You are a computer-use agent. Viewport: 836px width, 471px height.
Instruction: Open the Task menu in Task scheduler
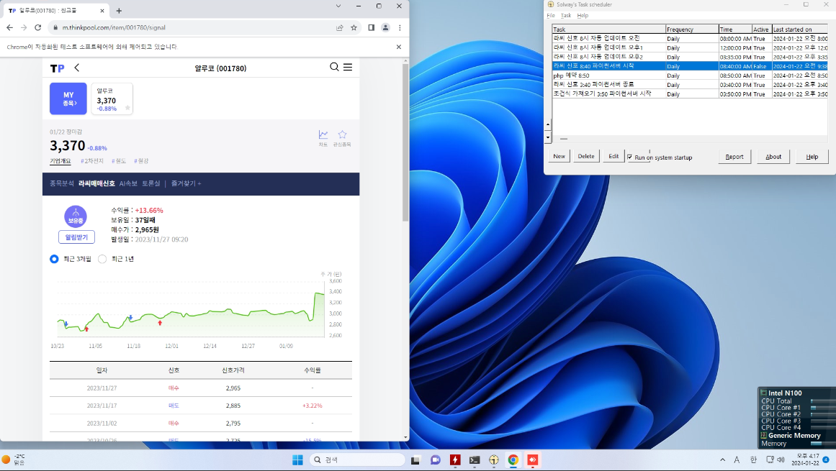click(x=566, y=15)
